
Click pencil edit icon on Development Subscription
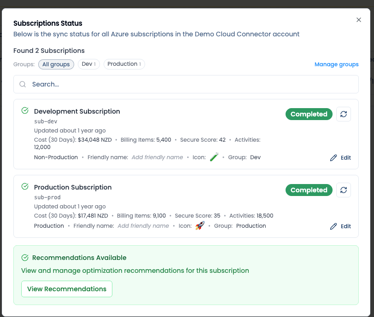[x=333, y=158]
